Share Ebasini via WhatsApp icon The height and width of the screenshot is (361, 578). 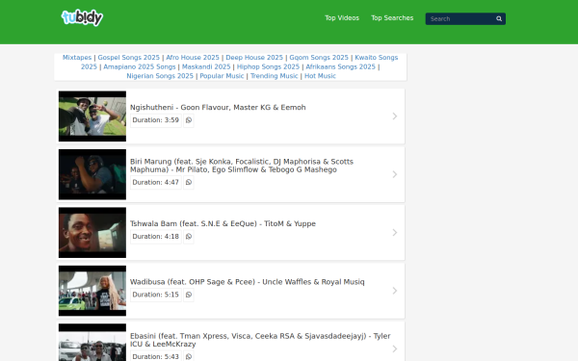(189, 356)
